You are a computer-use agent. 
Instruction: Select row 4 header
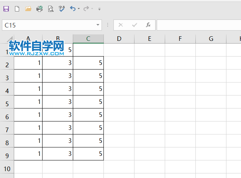pyautogui.click(x=7, y=89)
